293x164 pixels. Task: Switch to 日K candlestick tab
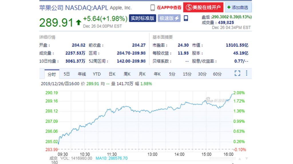[x=112, y=74]
